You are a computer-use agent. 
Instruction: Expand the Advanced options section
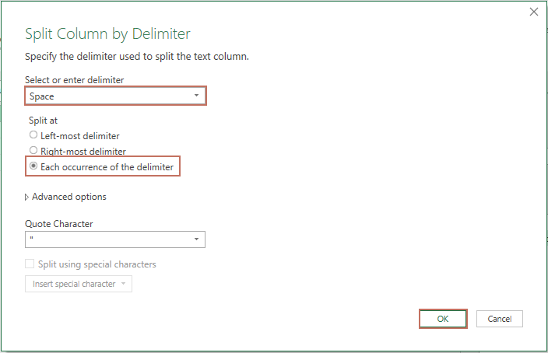pos(65,197)
